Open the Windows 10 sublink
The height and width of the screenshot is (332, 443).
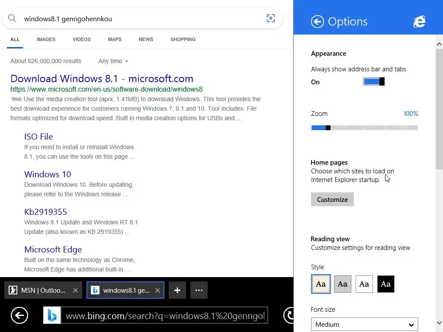pos(48,174)
